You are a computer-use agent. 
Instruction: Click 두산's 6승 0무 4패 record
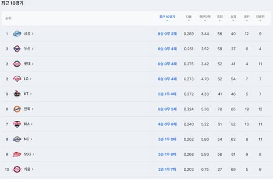(167, 49)
